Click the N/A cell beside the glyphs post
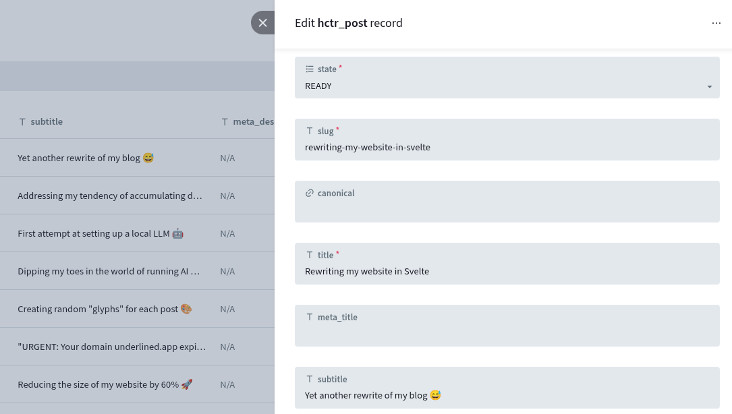The image size is (732, 414). click(227, 309)
